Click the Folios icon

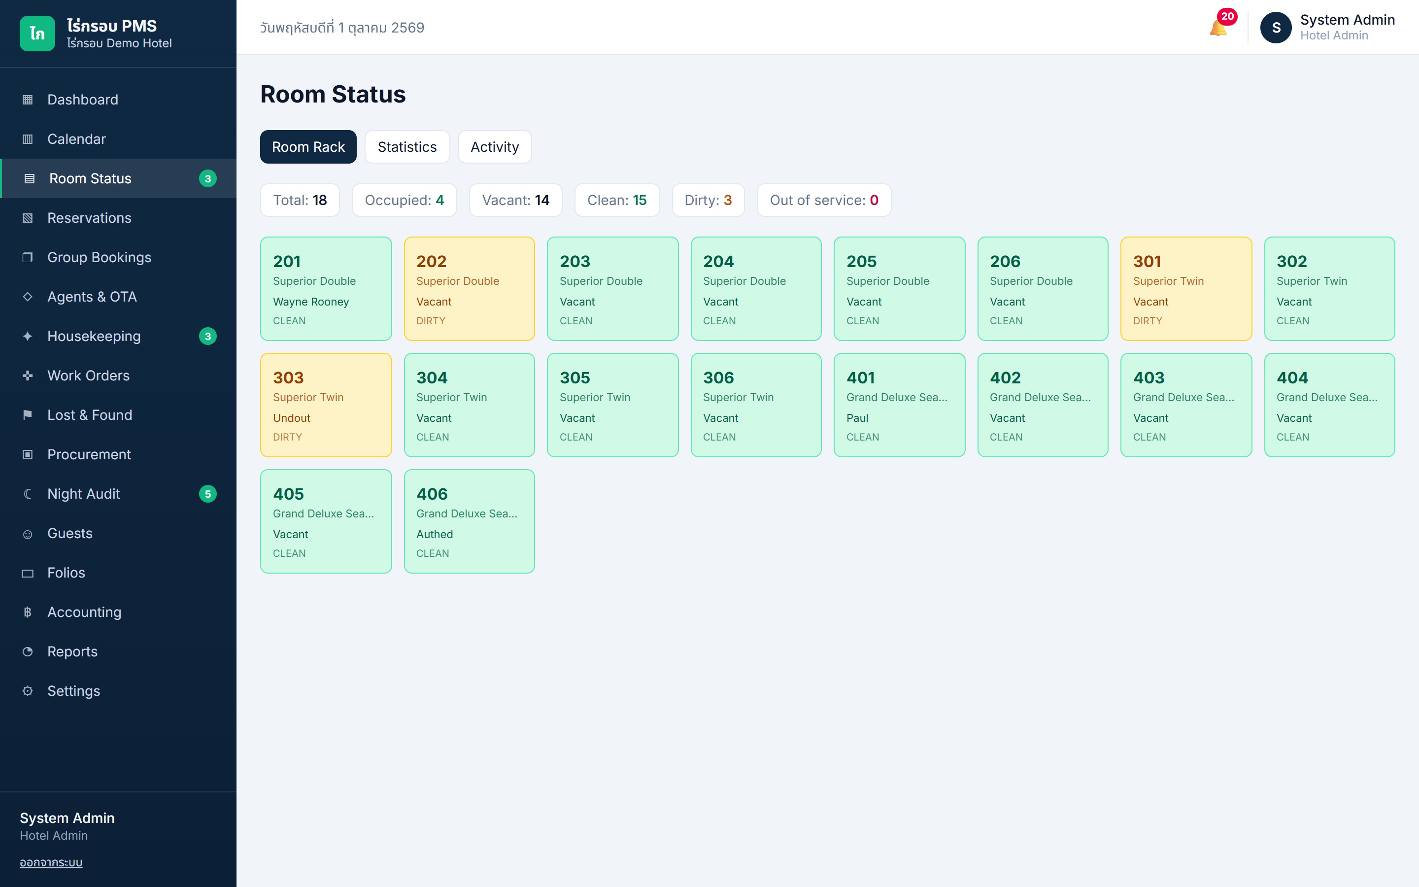point(28,573)
